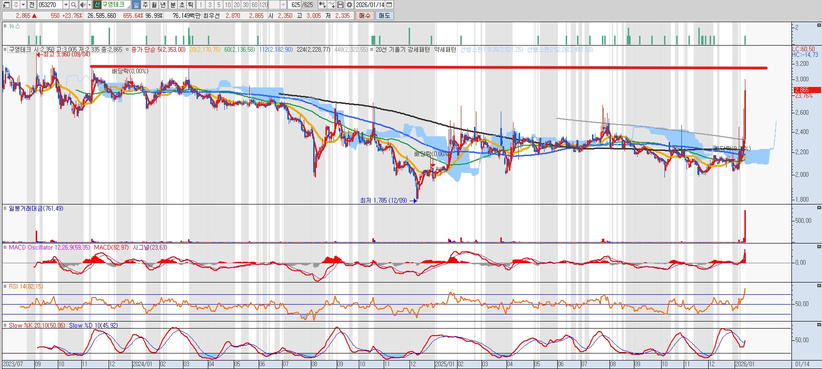Screen dimensions: 822x369
Task: Select the 일 daily chart period
Action: (x=136, y=5)
